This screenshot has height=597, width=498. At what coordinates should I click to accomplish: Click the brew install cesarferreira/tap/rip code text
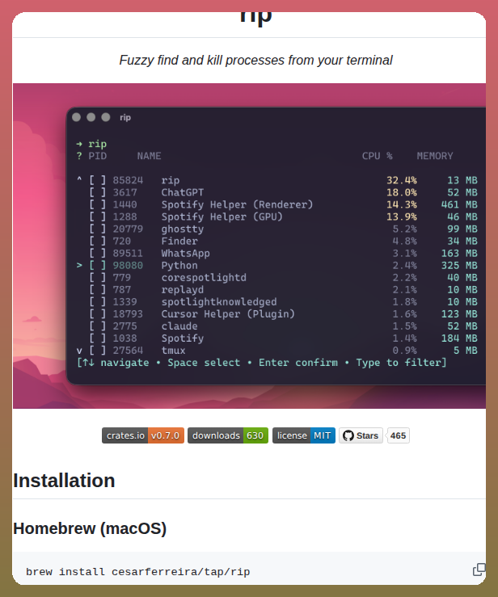click(138, 572)
